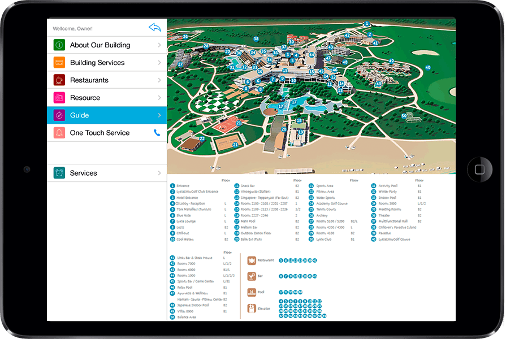Click the pink Resource icon
Viewport: 506px width, 339px height.
pyautogui.click(x=59, y=98)
